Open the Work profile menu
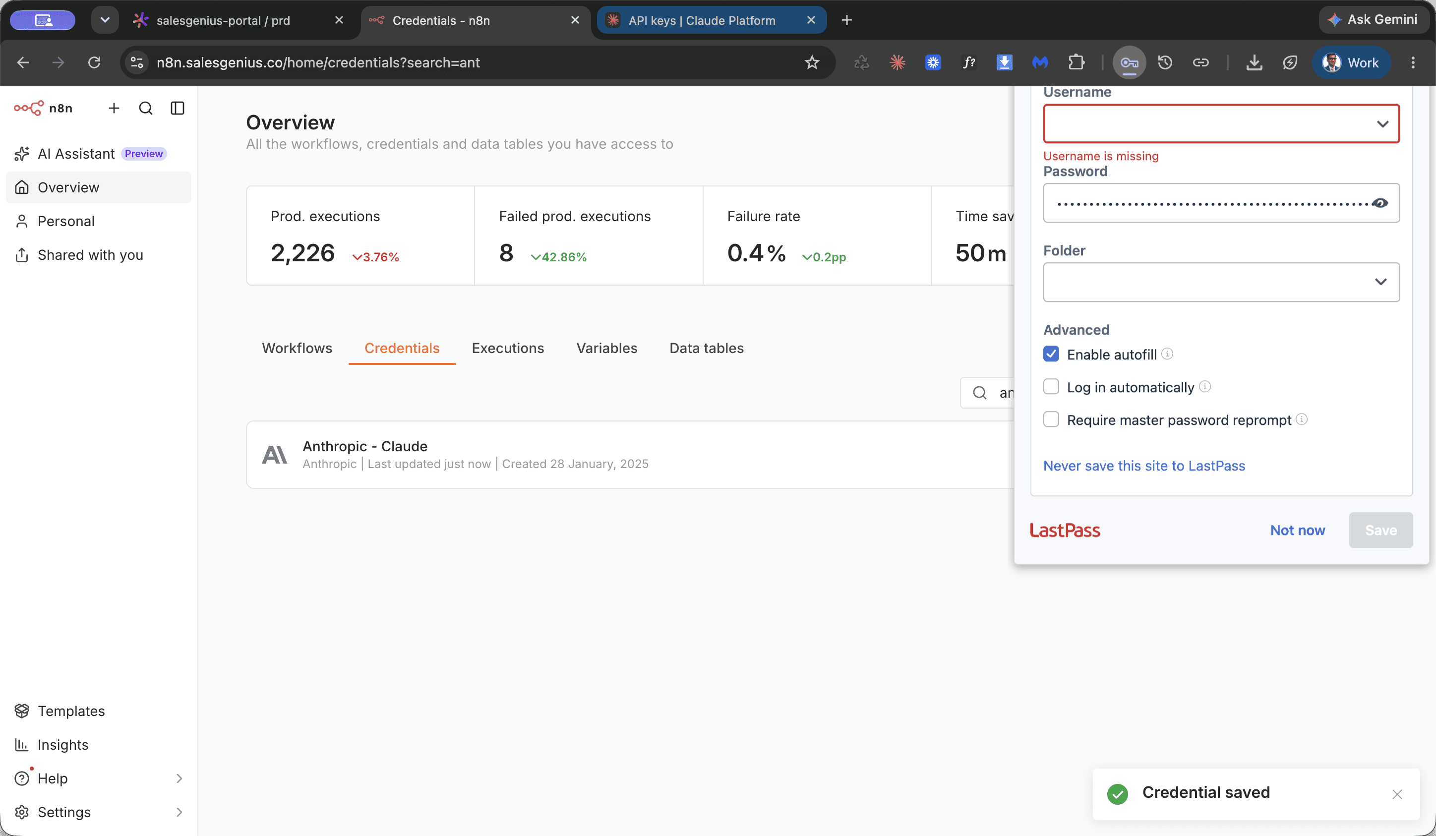This screenshot has height=836, width=1436. coord(1351,62)
